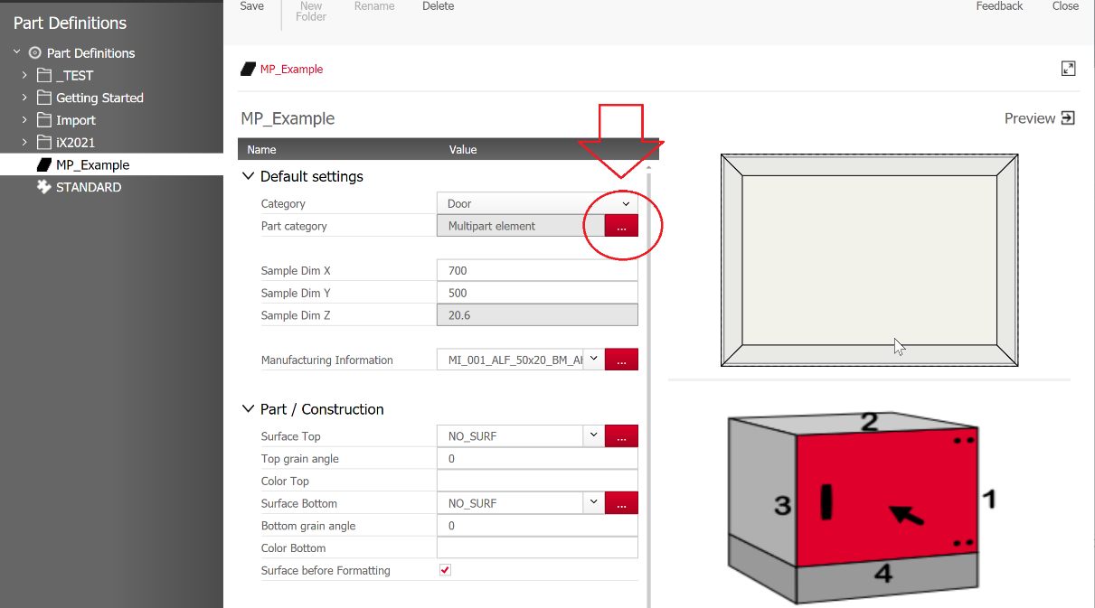The width and height of the screenshot is (1095, 608).
Task: Click the STANDARD puzzle piece icon
Action: point(43,187)
